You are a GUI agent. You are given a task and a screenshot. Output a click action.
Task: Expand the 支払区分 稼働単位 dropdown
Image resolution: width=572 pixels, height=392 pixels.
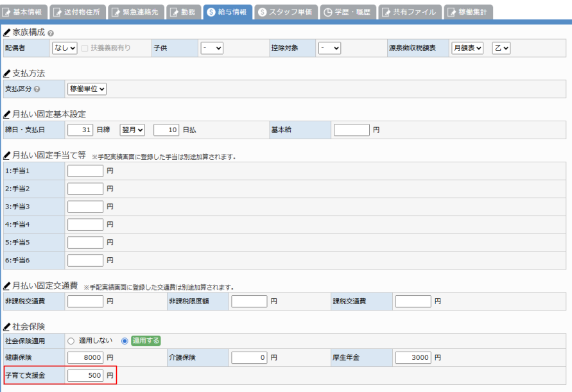click(x=87, y=89)
